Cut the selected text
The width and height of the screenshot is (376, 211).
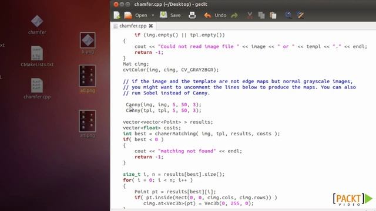tap(250, 16)
